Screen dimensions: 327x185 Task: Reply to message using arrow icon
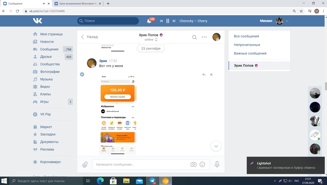click(204, 75)
